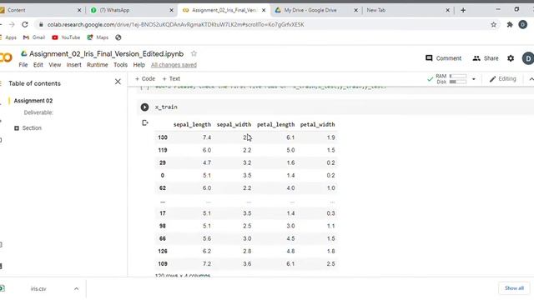Click the petal_length column header
This screenshot has height=300, width=534.
click(275, 124)
